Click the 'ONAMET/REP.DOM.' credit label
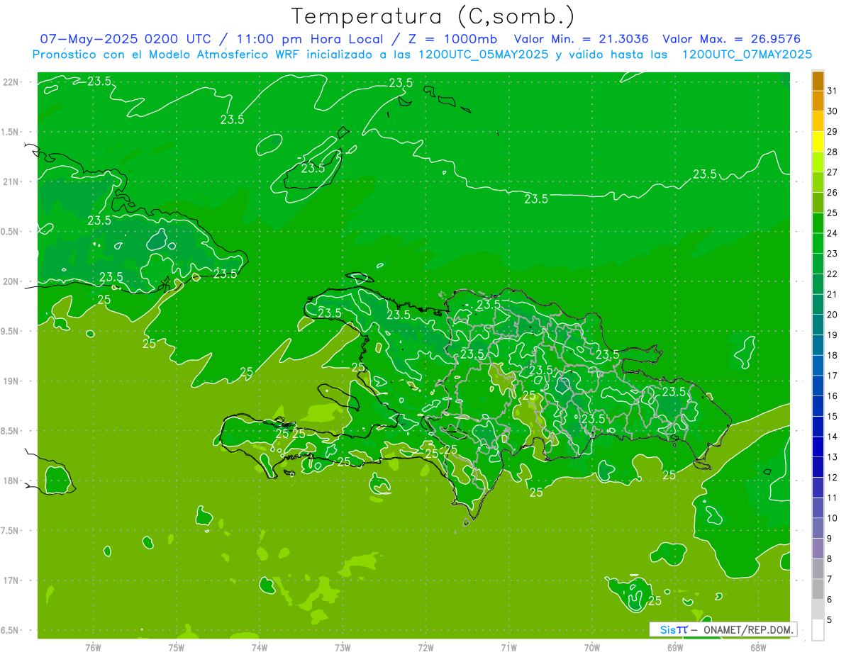The height and width of the screenshot is (657, 851). pyautogui.click(x=747, y=629)
